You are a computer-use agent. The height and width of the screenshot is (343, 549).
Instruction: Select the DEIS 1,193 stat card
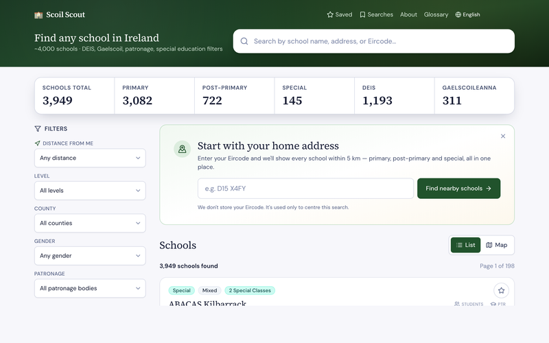point(394,95)
